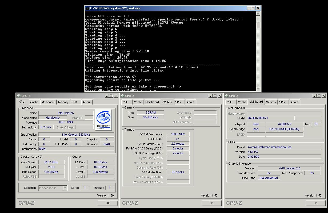Close the cmd.exe window

(x=258, y=8)
